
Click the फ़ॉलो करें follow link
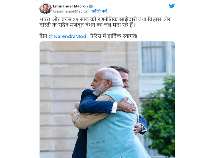pyautogui.click(x=99, y=11)
